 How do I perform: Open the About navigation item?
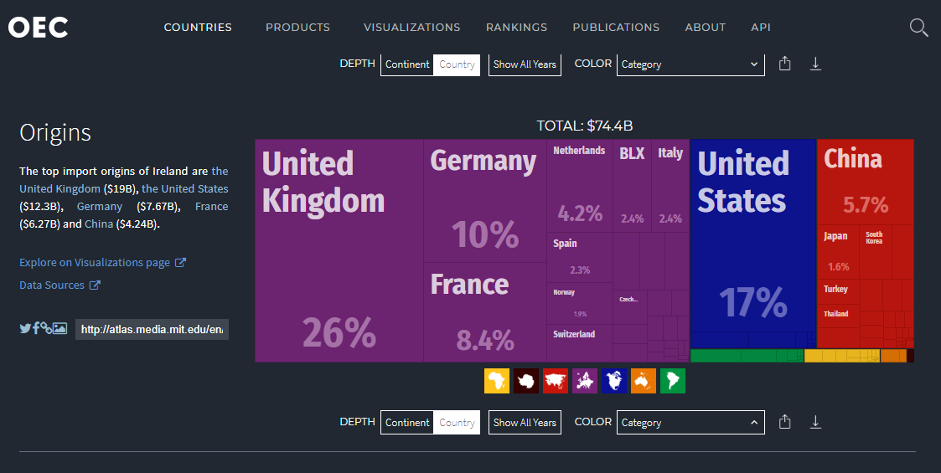coord(706,27)
